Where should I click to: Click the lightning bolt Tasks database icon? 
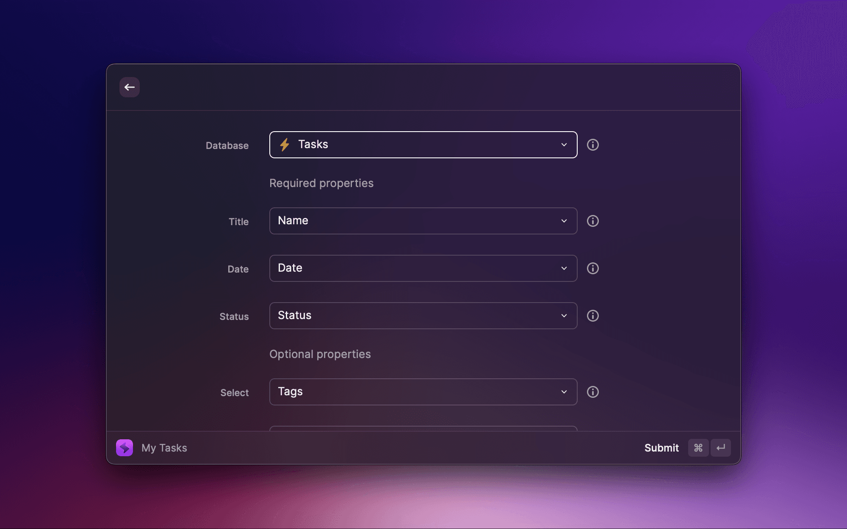pyautogui.click(x=285, y=145)
